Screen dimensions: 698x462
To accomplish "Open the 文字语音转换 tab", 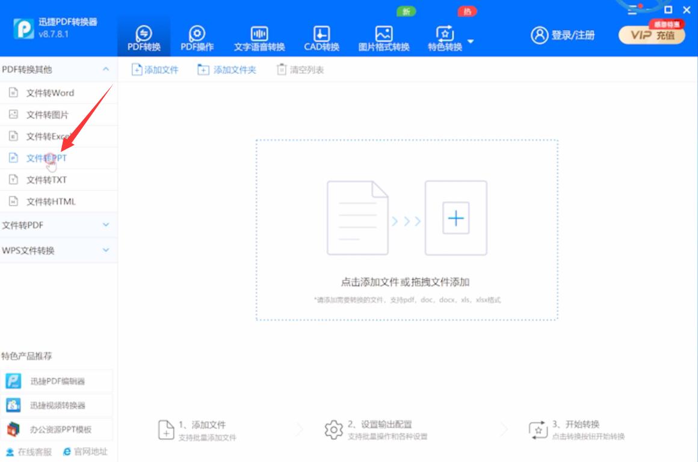I will click(x=259, y=38).
